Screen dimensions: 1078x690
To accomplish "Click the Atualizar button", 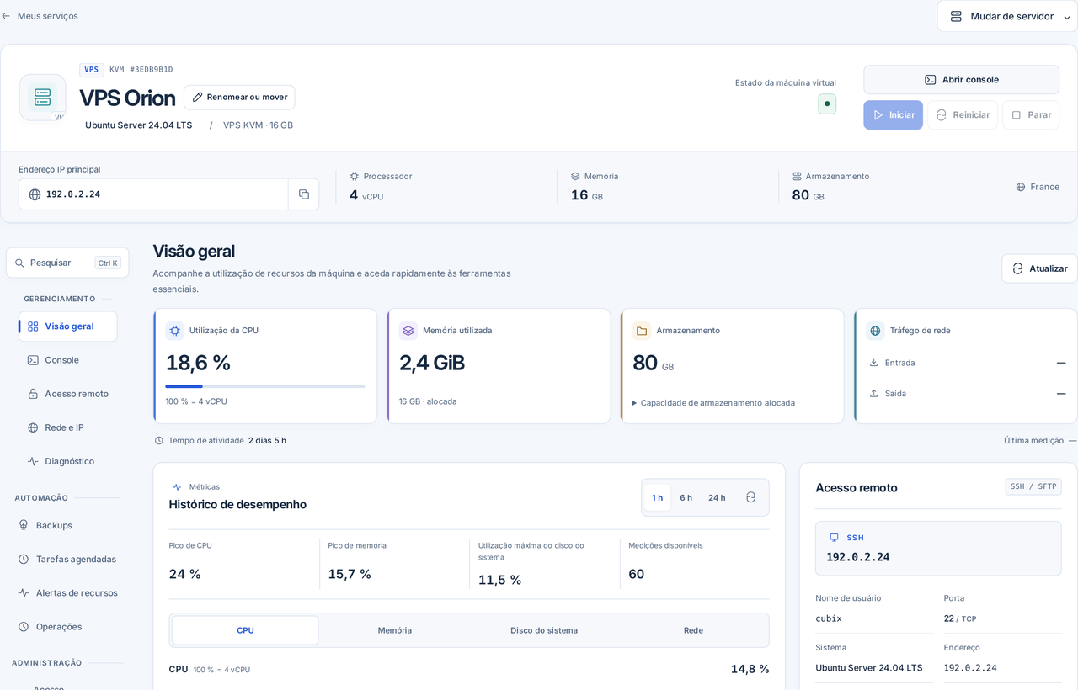I will (1039, 268).
